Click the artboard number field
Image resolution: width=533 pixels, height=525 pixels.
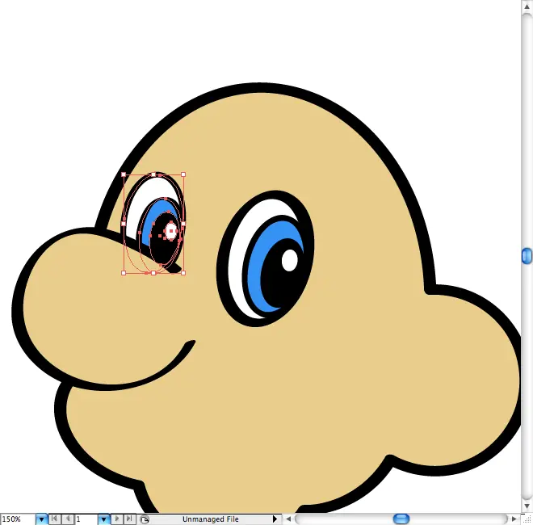pos(86,519)
